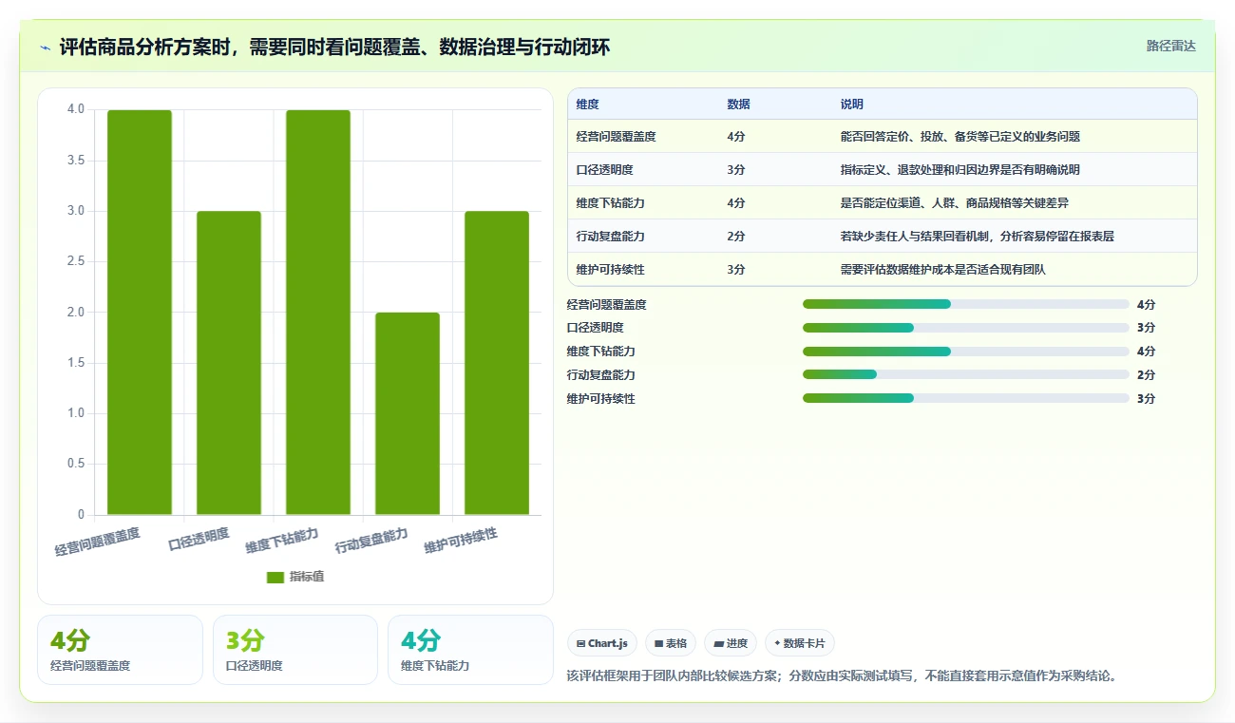Click description 指标定义、退款处理和归因边界是否有明确说明
The height and width of the screenshot is (723, 1235).
pos(959,170)
